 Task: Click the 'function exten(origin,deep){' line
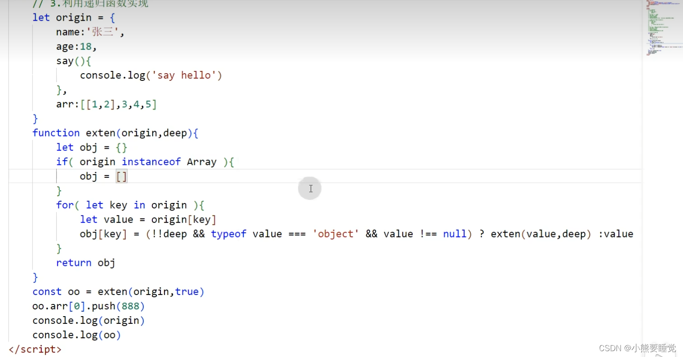(115, 133)
